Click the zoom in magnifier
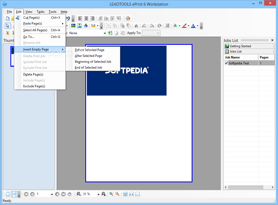The width and height of the screenshot is (278, 205). (104, 194)
